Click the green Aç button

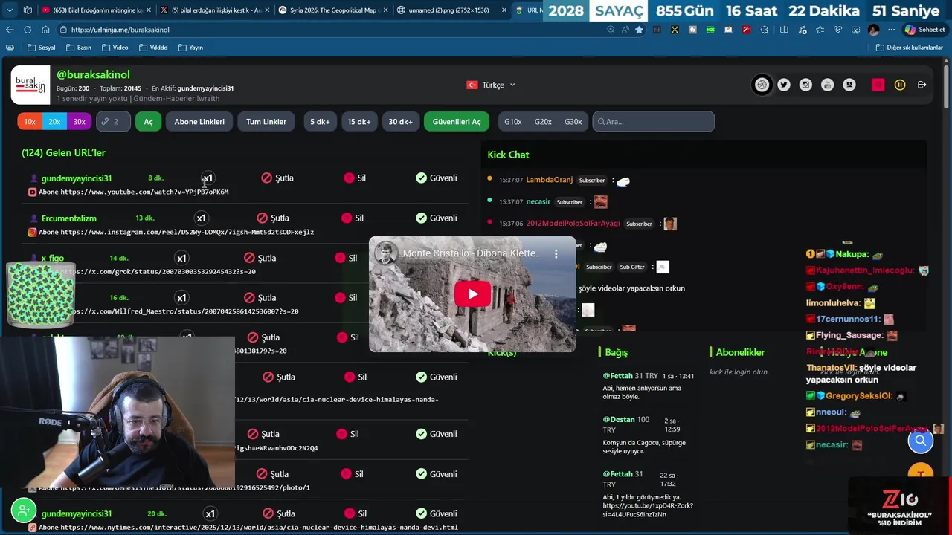tap(148, 121)
